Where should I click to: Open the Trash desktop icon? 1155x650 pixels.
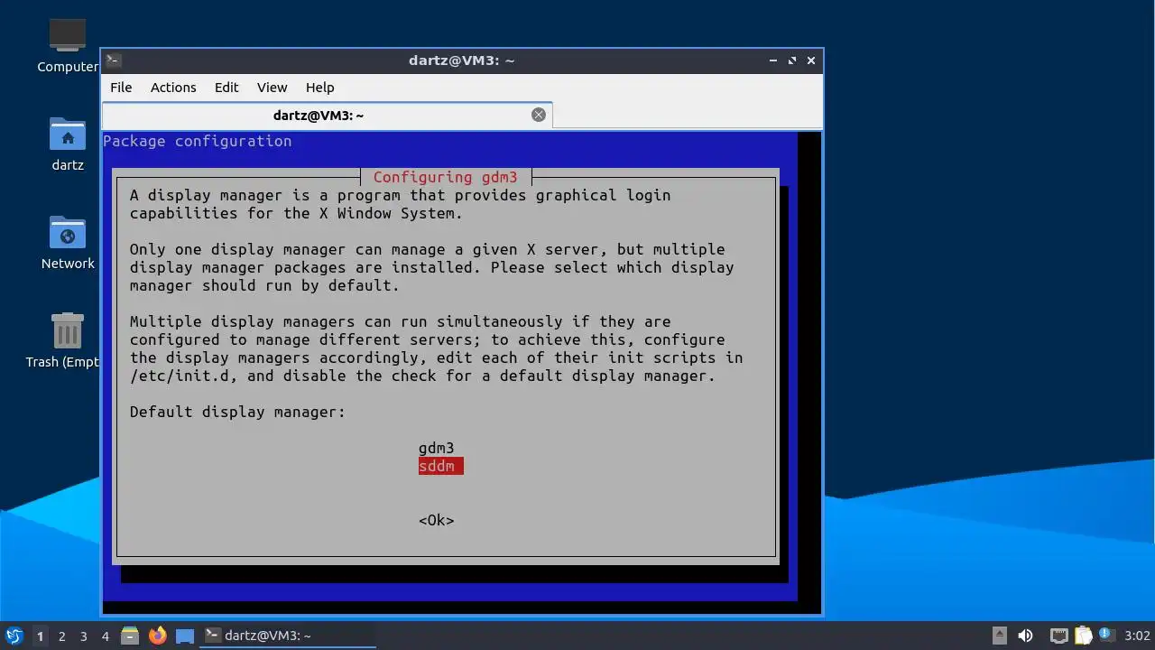(x=63, y=340)
